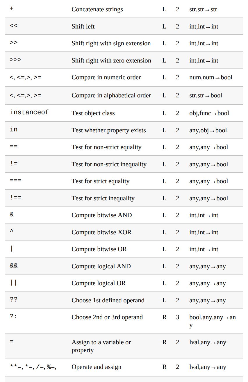The height and width of the screenshot is (382, 248).
Task: Click 'Compare in alphabetical order' description
Action: coord(111,95)
